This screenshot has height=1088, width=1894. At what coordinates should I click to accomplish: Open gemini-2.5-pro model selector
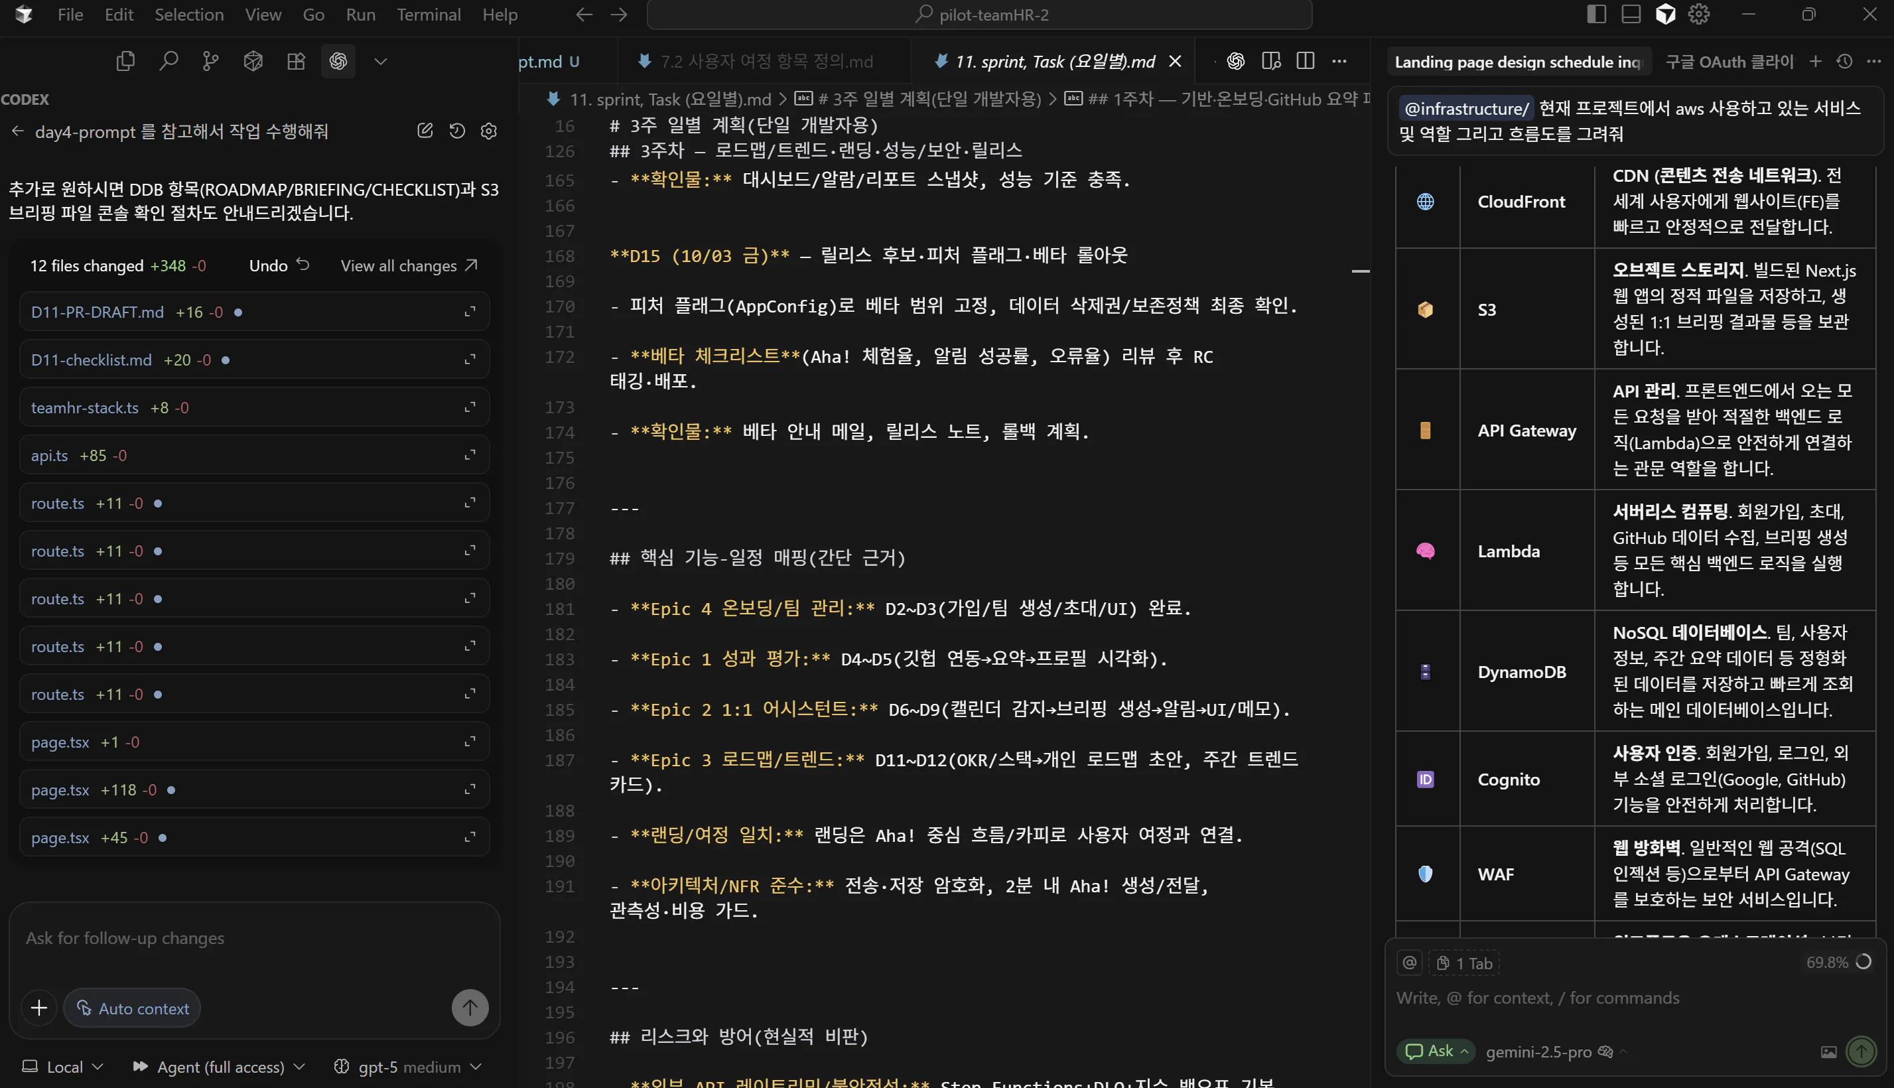pyautogui.click(x=1556, y=1052)
